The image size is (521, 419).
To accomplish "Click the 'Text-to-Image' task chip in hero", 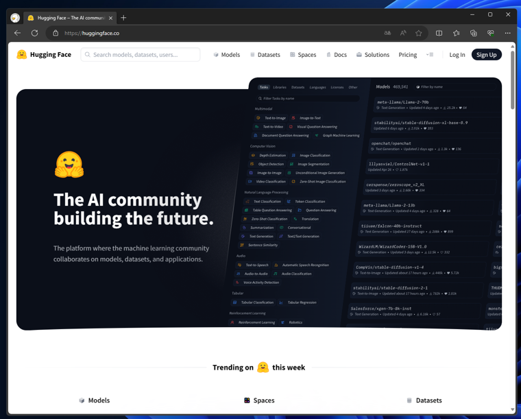I will [271, 118].
